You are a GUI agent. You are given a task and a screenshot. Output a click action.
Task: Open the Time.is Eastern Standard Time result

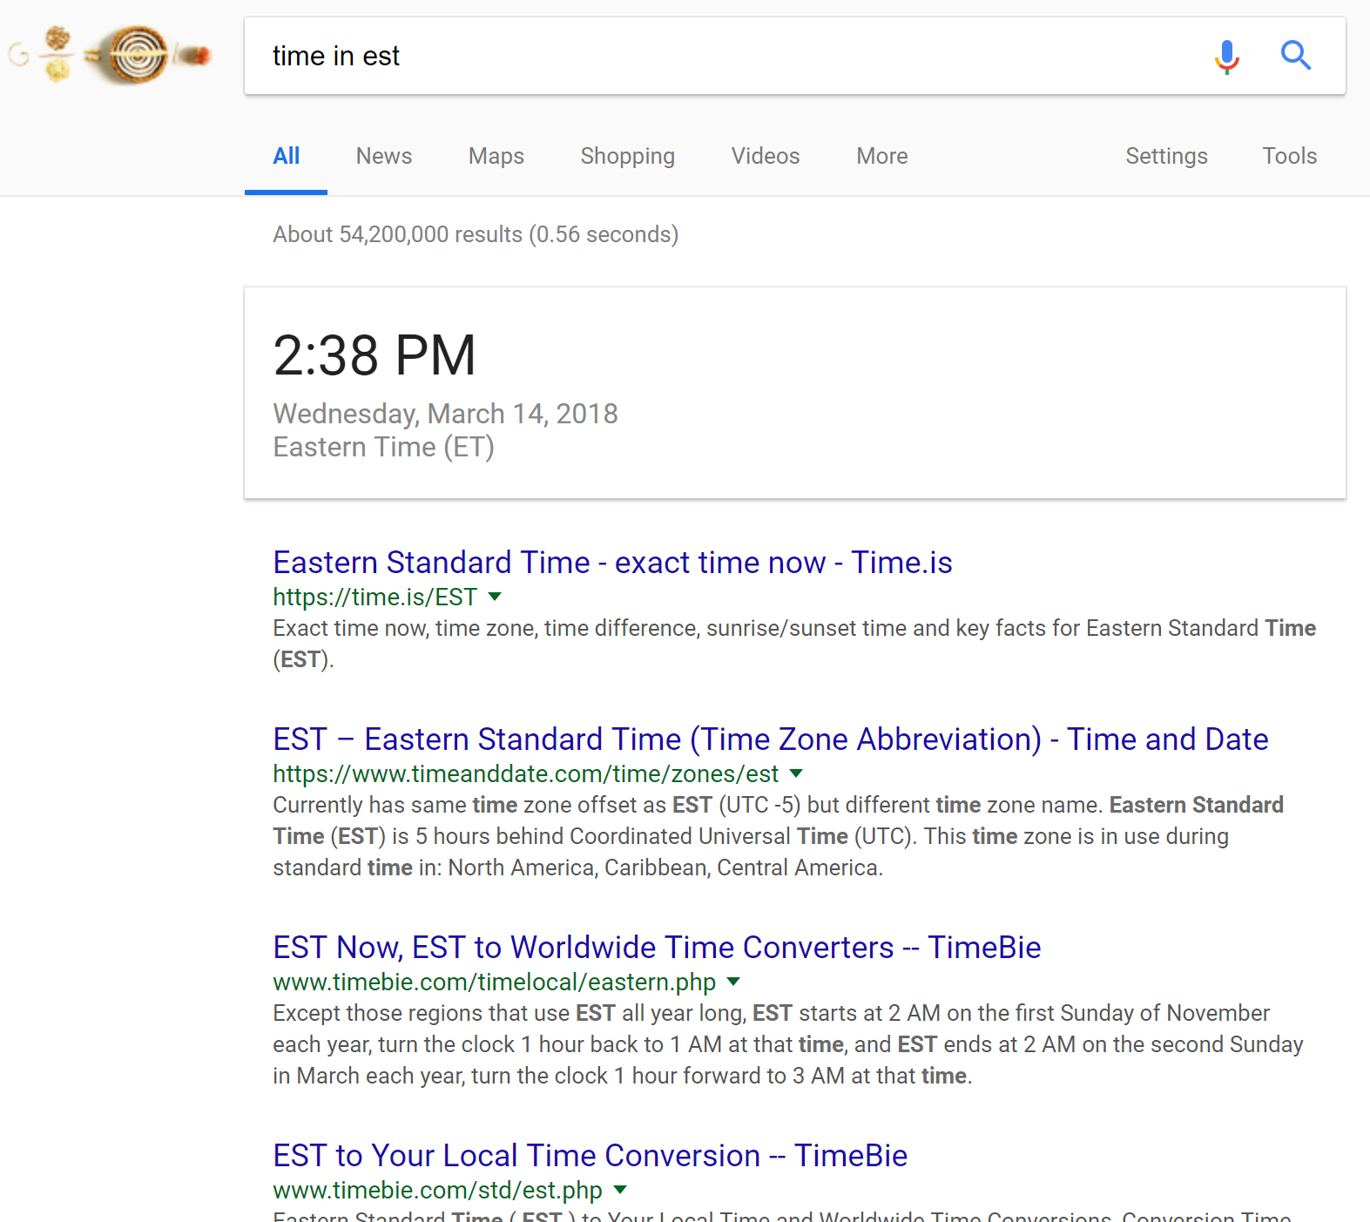point(612,563)
